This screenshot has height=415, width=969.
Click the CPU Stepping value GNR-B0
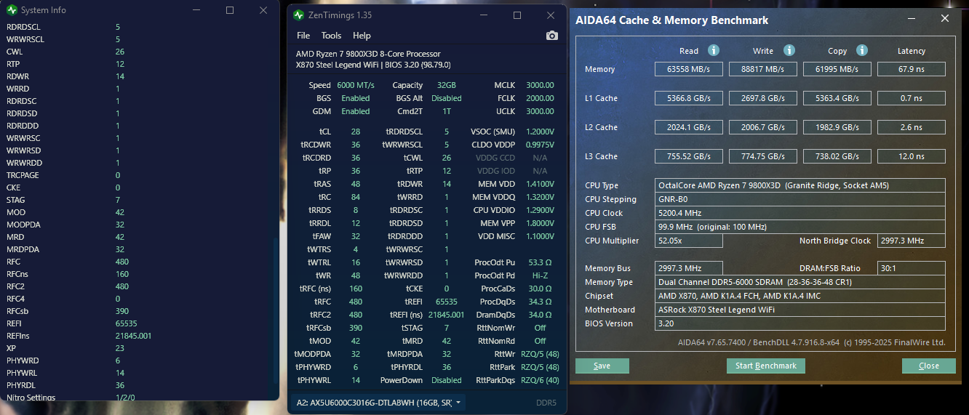coord(800,199)
